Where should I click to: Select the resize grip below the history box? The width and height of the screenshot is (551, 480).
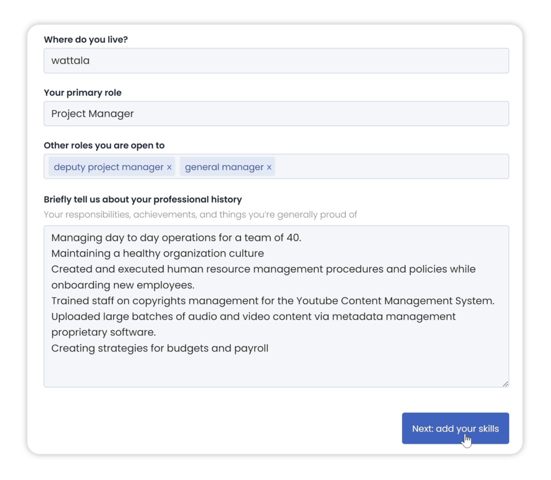[505, 383]
